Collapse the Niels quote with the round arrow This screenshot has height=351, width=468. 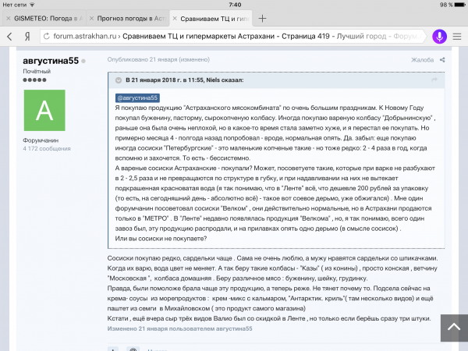119,80
